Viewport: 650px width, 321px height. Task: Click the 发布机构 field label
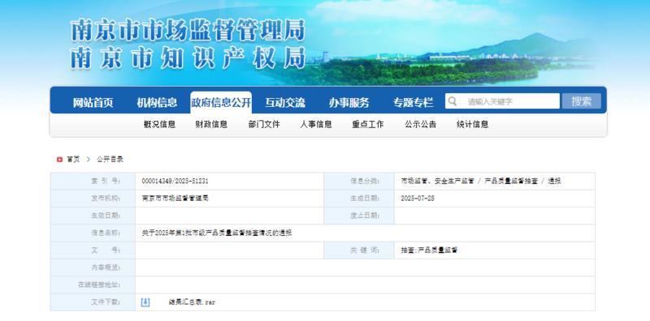[106, 199]
